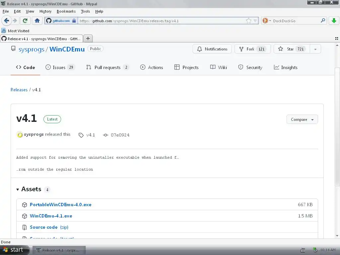
Task: Switch to the Insights tab
Action: click(x=286, y=67)
